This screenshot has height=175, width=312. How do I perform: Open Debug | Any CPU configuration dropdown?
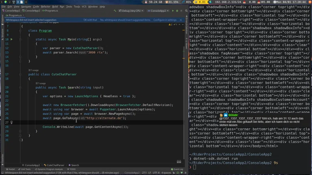click(131, 11)
